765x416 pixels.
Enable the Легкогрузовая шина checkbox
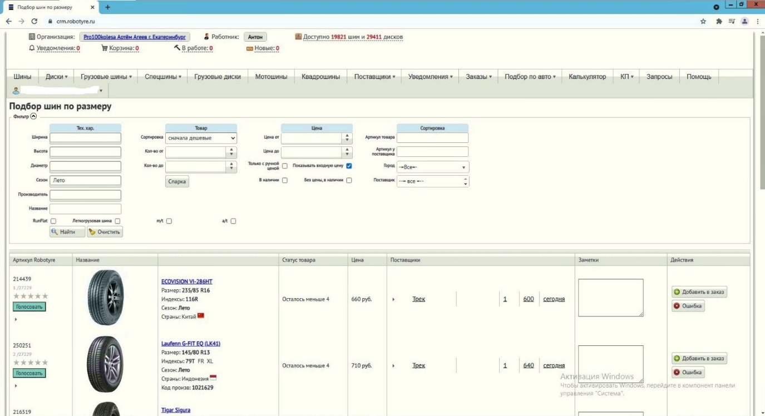tap(117, 221)
